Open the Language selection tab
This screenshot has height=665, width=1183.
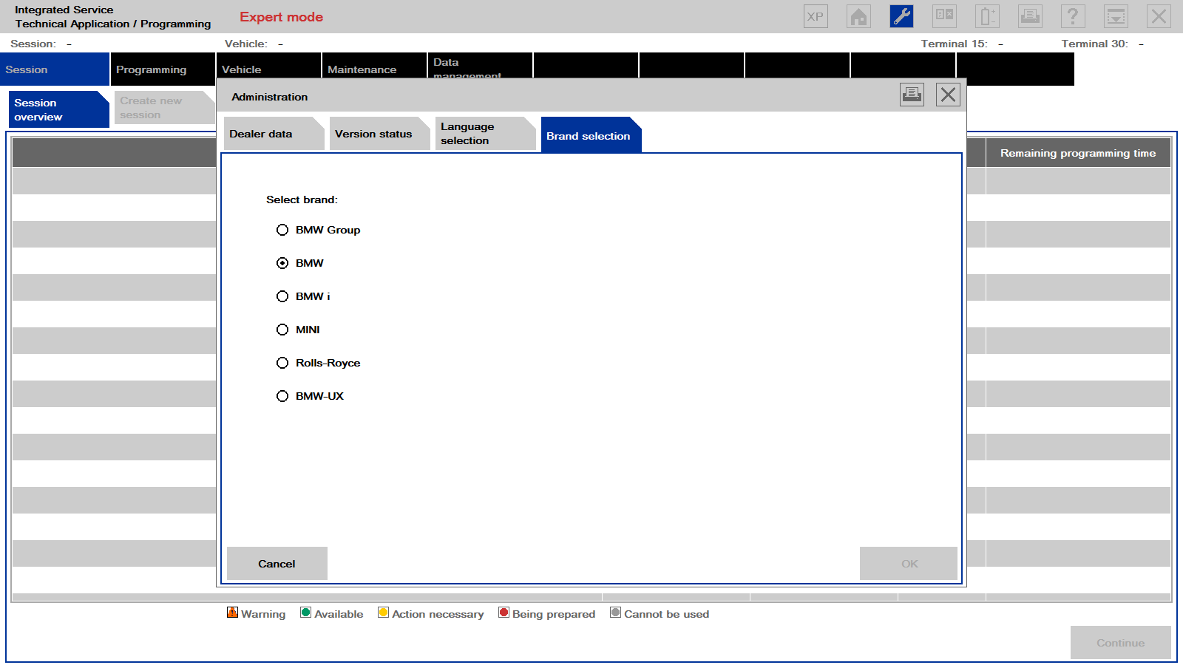click(485, 134)
